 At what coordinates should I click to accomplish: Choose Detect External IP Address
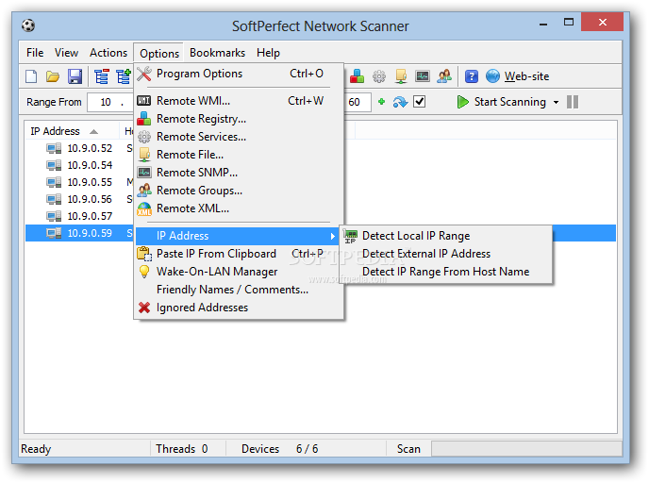point(446,254)
